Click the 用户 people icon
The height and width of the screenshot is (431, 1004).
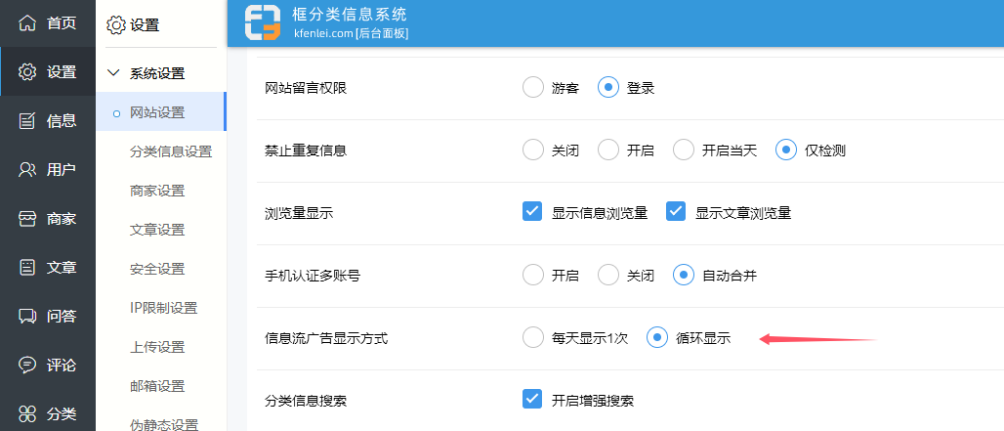pos(27,169)
